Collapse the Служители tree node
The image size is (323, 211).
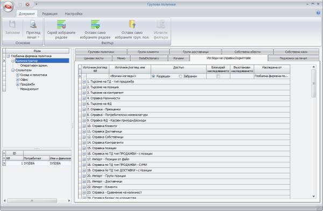[13, 71]
